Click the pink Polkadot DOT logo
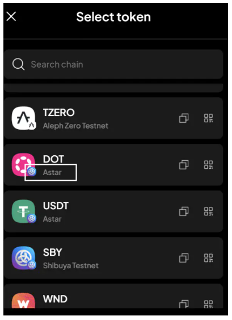232x320 pixels. point(23,165)
